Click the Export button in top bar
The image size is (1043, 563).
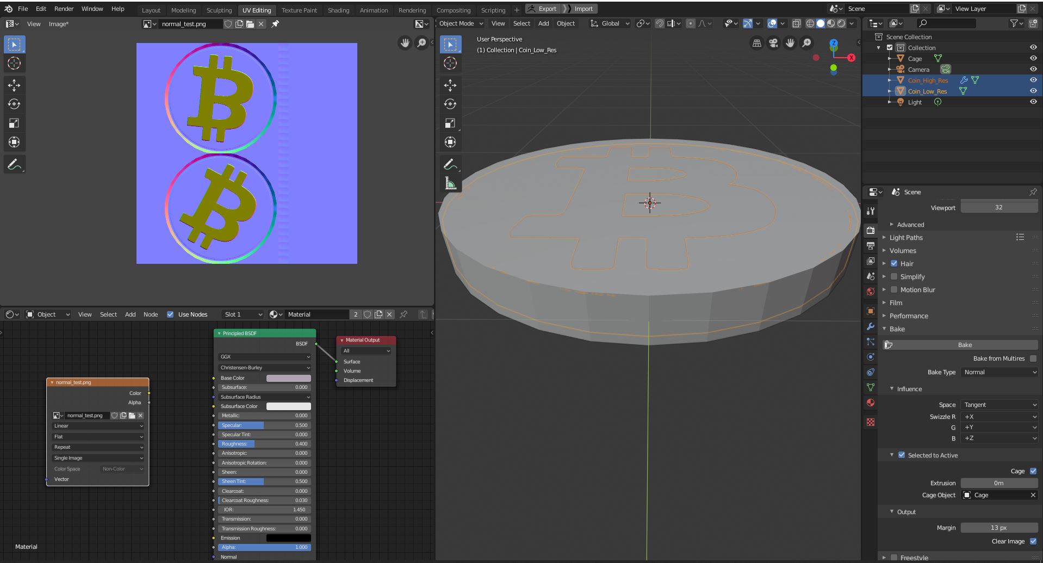click(543, 9)
